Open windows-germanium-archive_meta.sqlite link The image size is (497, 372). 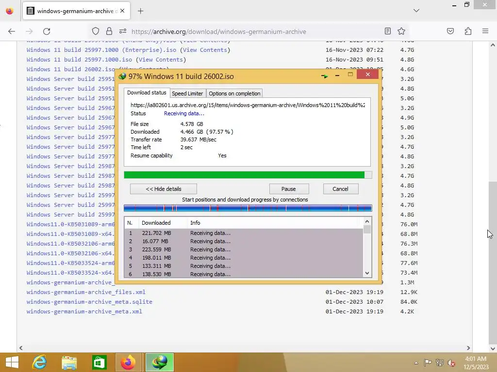click(89, 302)
